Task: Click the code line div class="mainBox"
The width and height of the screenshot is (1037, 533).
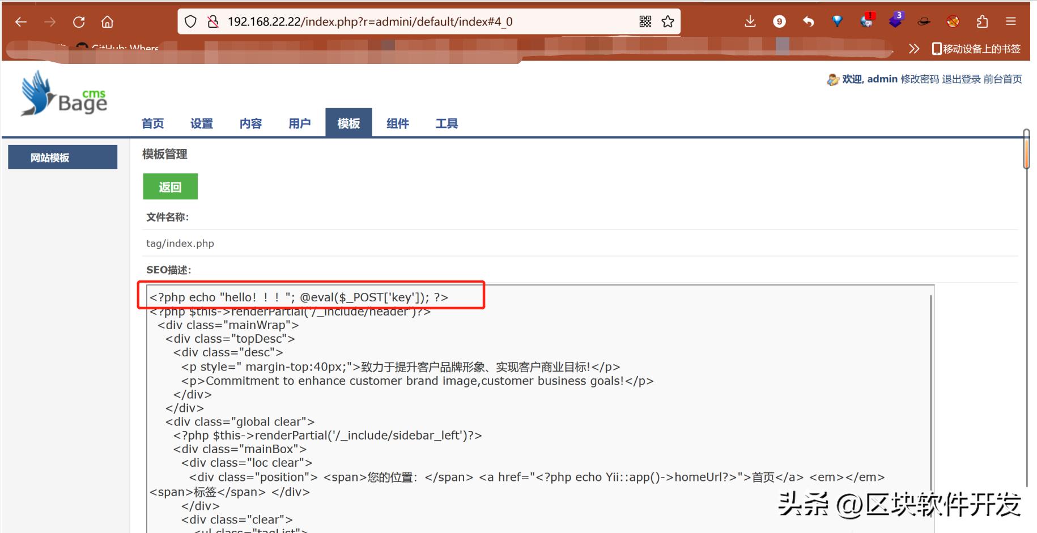Action: coord(240,449)
